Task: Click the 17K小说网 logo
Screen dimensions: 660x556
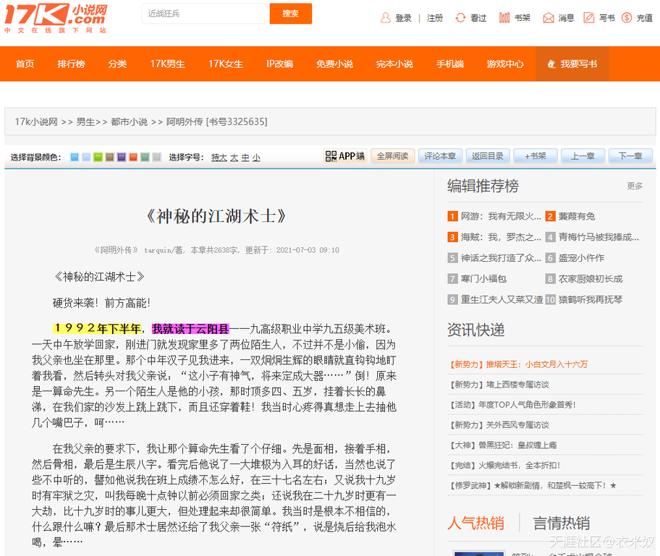Action: pyautogui.click(x=56, y=19)
